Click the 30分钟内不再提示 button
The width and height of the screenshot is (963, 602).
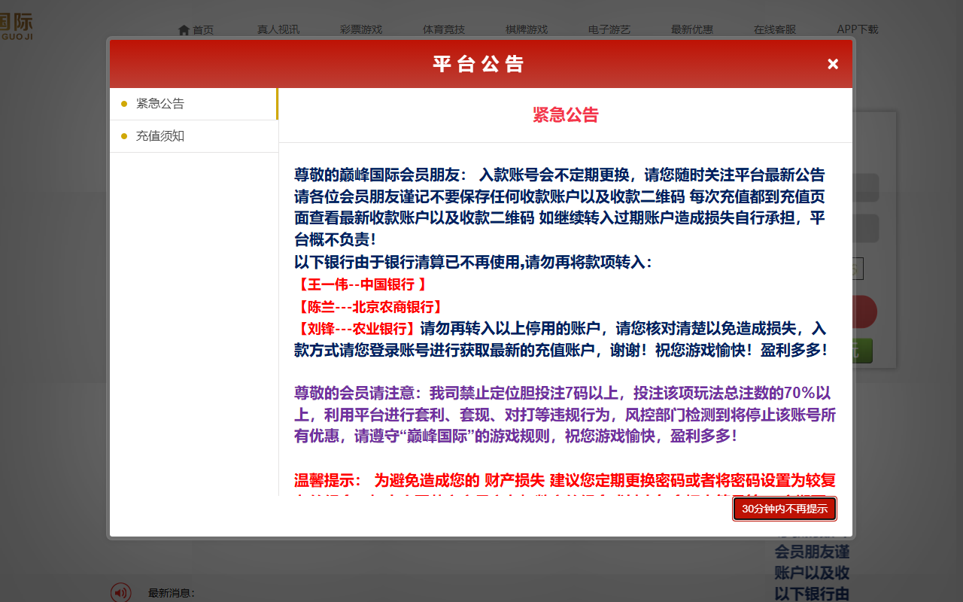coord(785,509)
